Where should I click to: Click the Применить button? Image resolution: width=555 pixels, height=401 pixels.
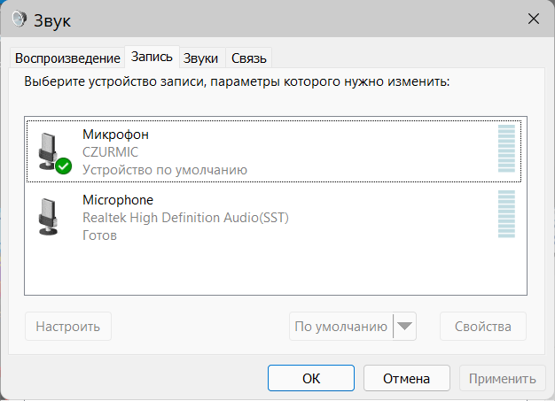[x=503, y=378]
